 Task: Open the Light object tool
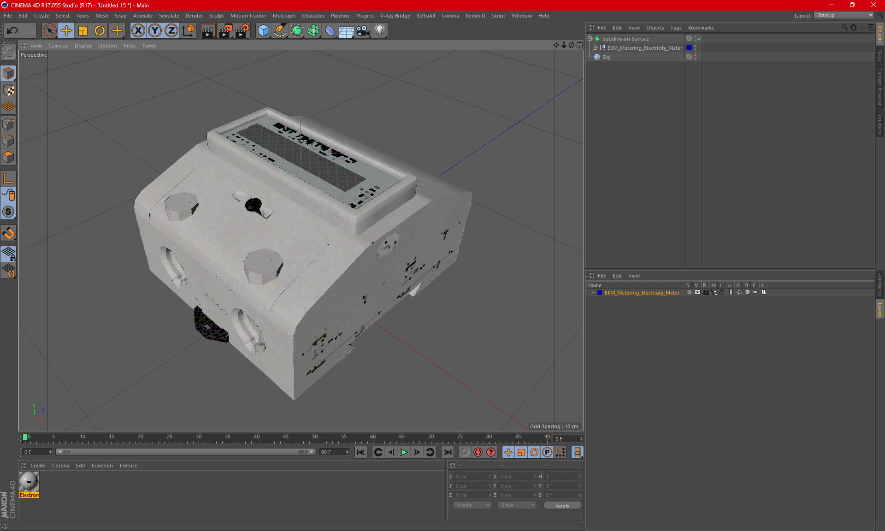379,30
